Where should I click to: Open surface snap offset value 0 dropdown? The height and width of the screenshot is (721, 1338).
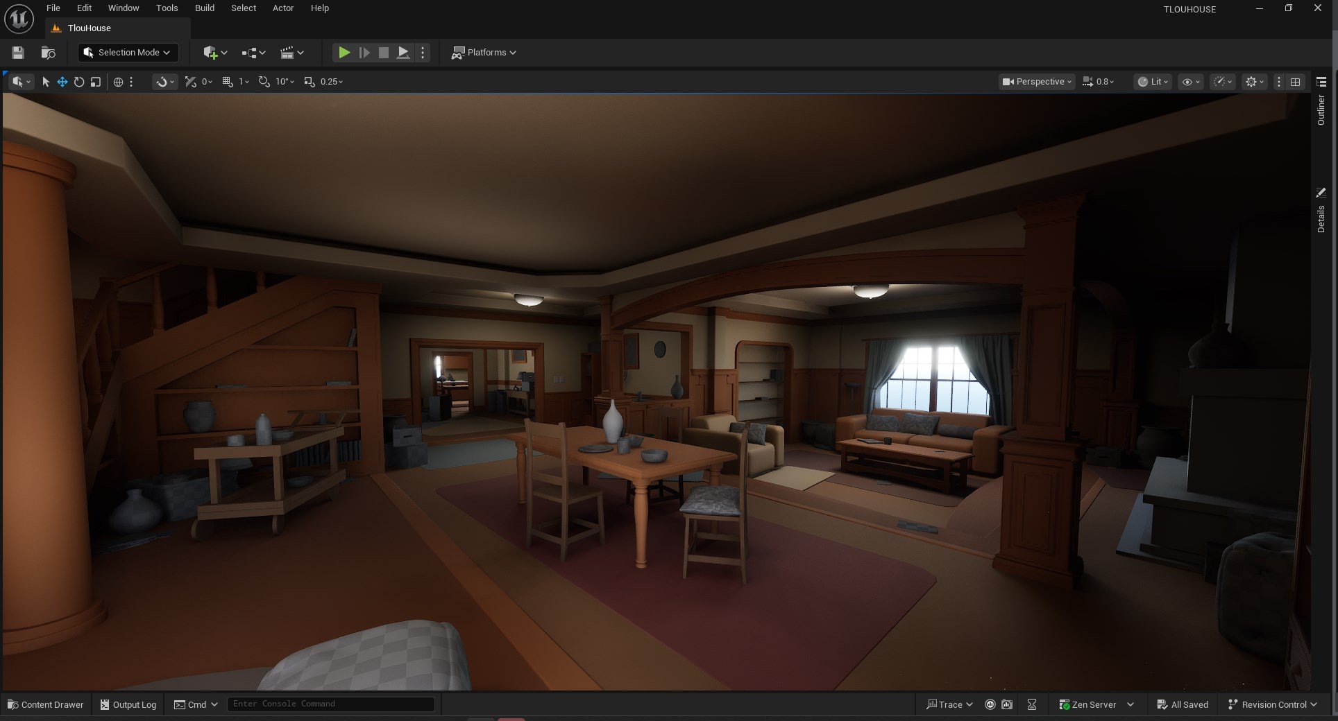[x=207, y=82]
